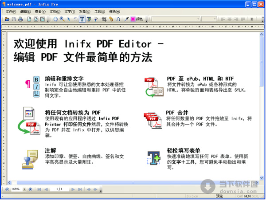Click the text flow linking tool
This screenshot has width=266, height=200.
tap(117, 19)
